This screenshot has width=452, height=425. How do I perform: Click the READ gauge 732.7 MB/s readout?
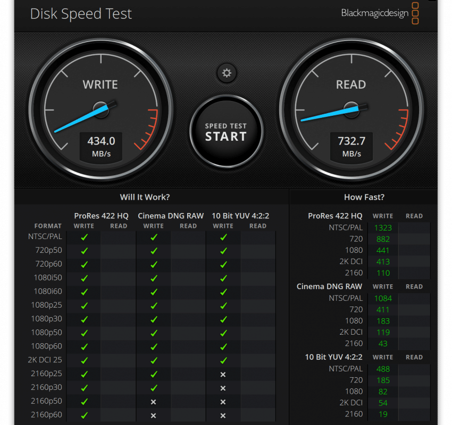click(x=351, y=147)
